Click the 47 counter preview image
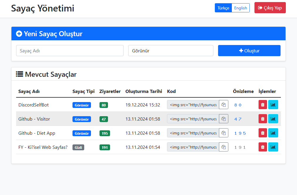Viewport: 297px width, 195px height. tap(238, 119)
